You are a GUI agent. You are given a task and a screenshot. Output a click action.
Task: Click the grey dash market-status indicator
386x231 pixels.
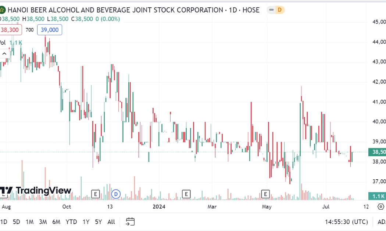point(271,10)
